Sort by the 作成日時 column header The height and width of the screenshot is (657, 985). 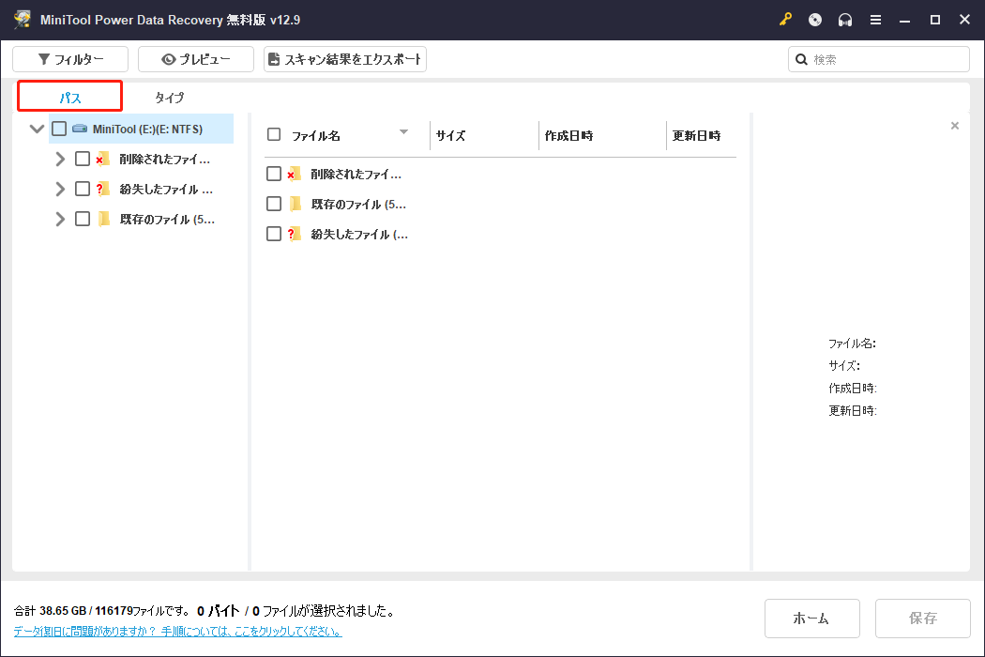click(x=568, y=135)
